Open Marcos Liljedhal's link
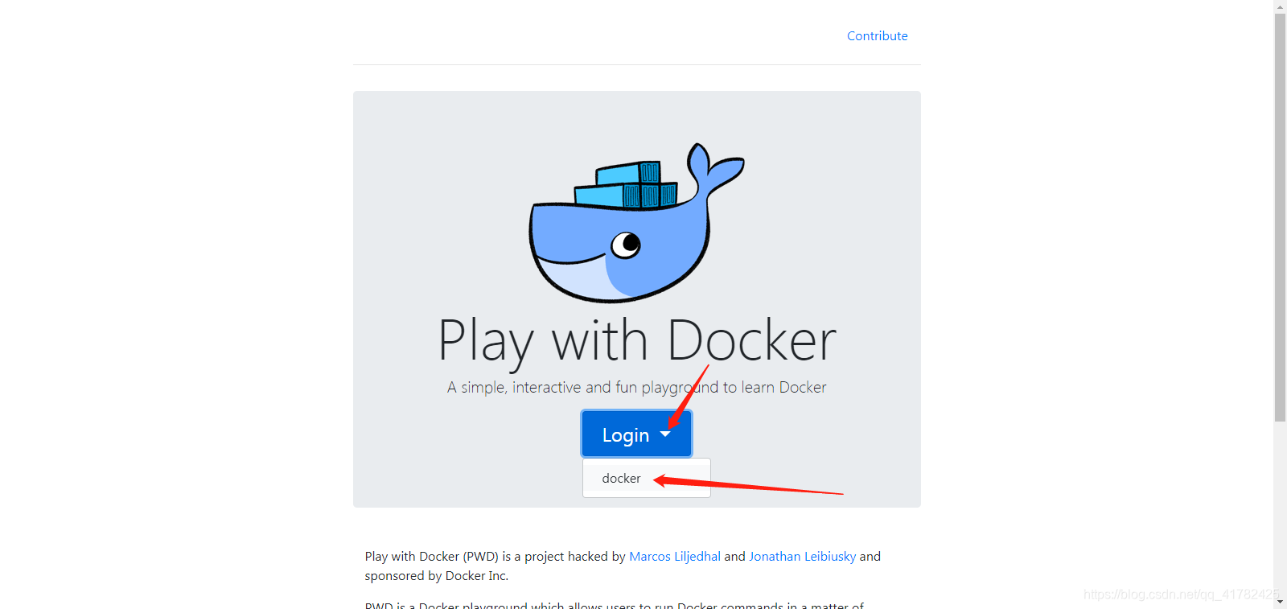 (x=674, y=557)
